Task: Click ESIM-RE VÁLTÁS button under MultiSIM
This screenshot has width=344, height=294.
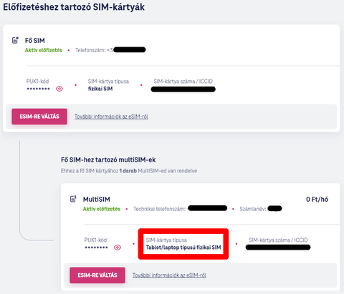Action: coord(97,275)
